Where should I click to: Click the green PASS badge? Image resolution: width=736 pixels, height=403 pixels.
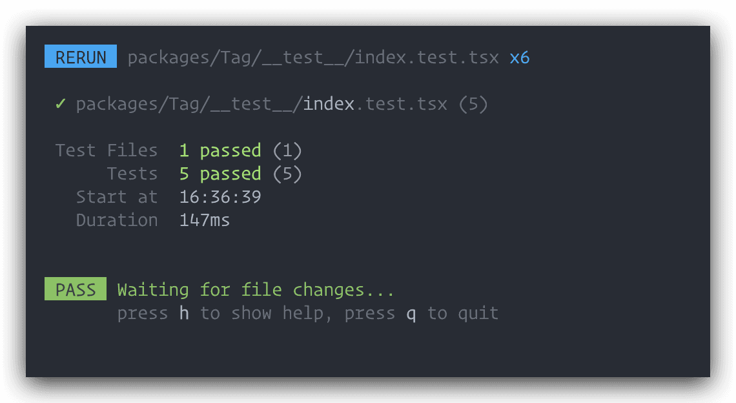[76, 290]
